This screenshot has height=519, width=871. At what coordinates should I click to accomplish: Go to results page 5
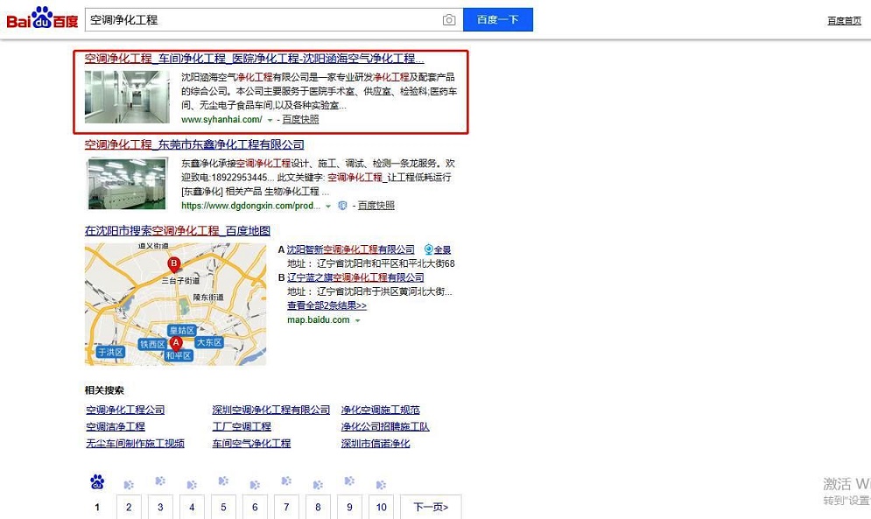pyautogui.click(x=223, y=507)
